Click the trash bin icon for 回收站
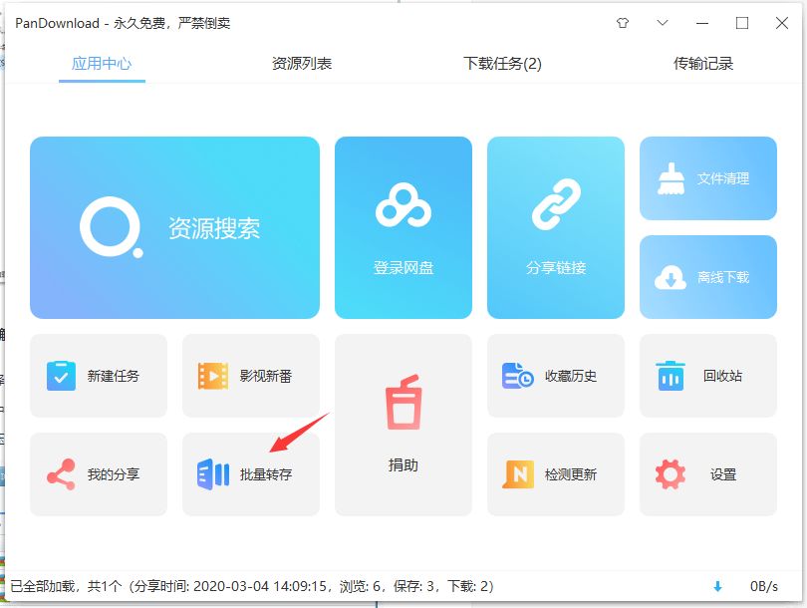This screenshot has width=807, height=608. (671, 376)
